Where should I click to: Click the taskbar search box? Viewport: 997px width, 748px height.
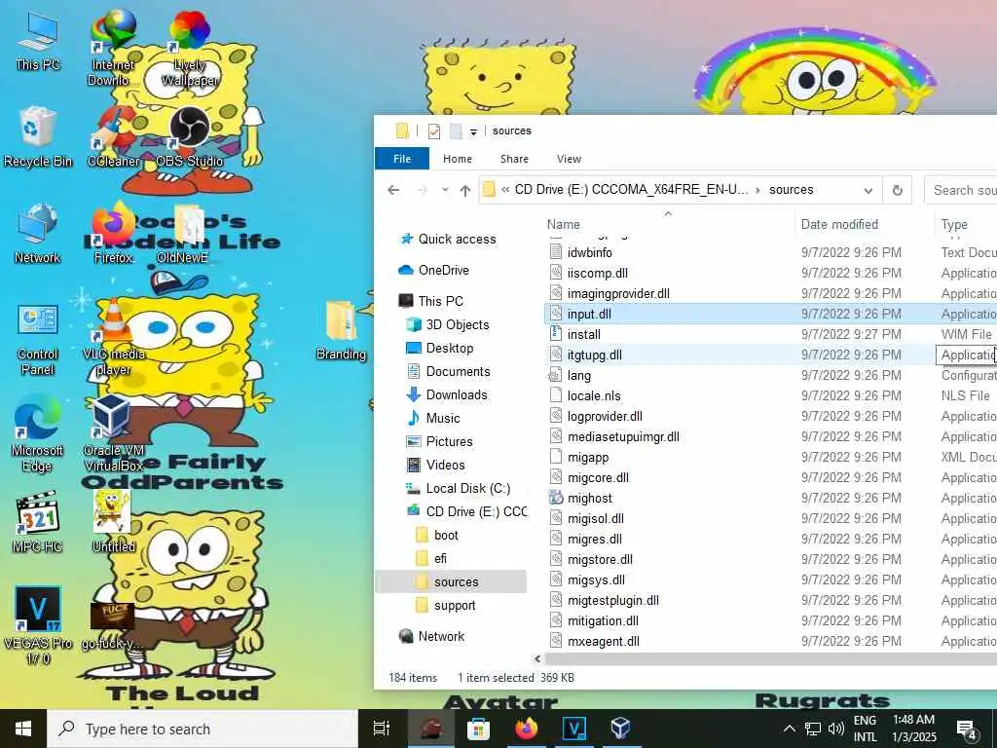click(x=203, y=729)
